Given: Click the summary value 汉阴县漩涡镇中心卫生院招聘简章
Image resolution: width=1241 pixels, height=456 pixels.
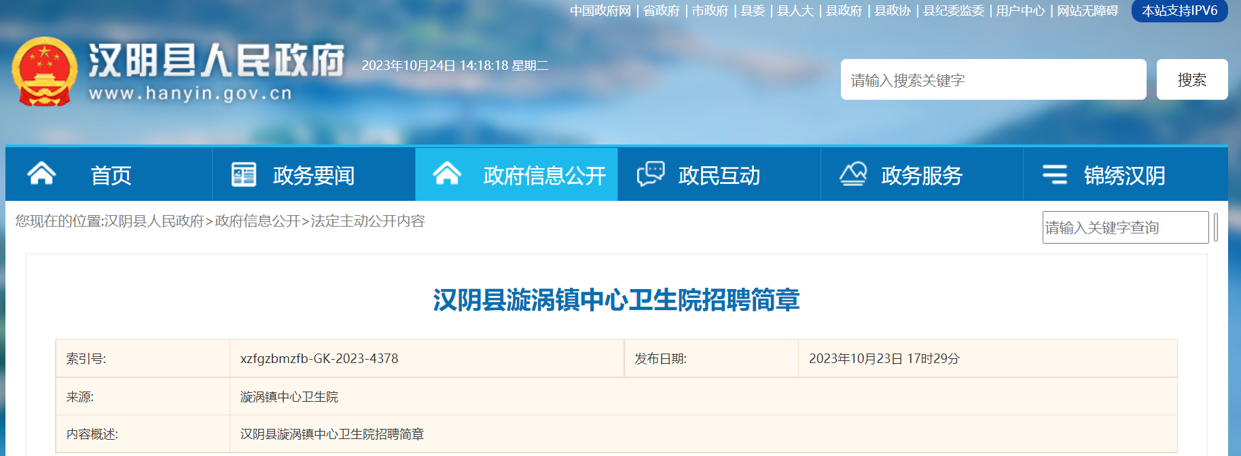Looking at the screenshot, I should coord(332,434).
